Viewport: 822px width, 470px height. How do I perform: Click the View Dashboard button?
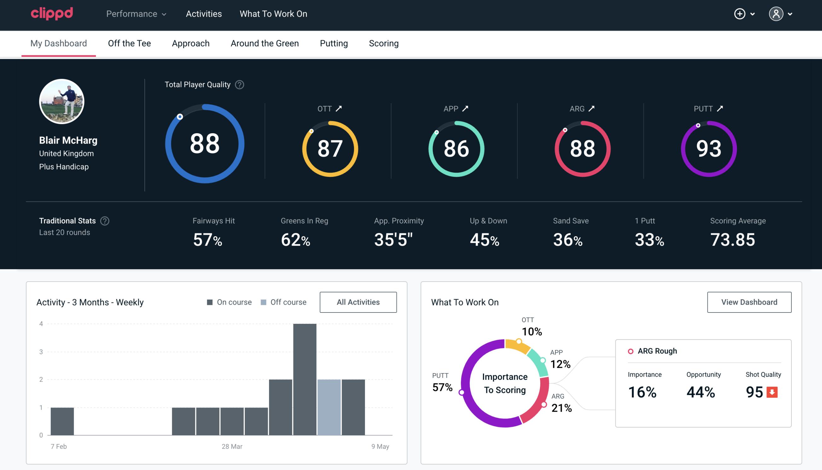[x=749, y=302]
